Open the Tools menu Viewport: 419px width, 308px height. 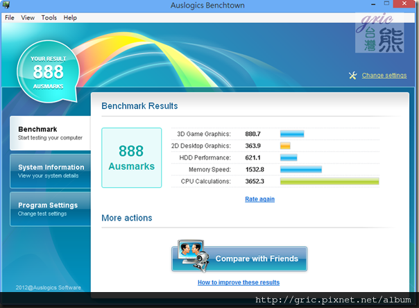pos(49,17)
